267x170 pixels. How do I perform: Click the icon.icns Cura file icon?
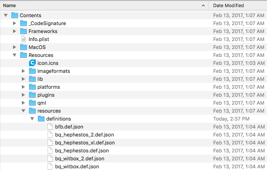(x=32, y=63)
